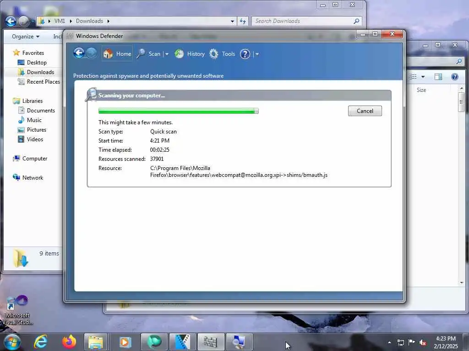Go back in Windows Defender
The height and width of the screenshot is (351, 469).
coord(79,53)
